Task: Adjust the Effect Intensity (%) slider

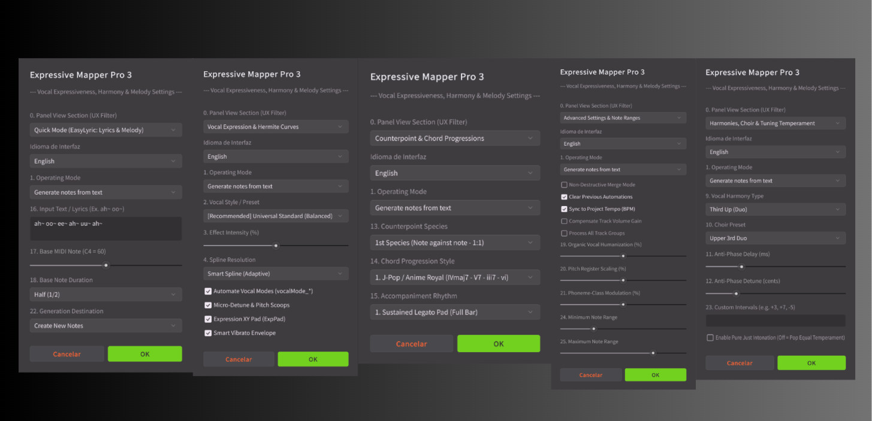Action: click(276, 245)
